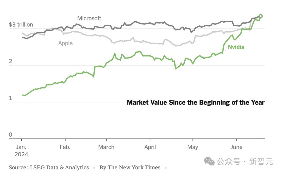Click the 0 y-axis label
This screenshot has width=282, height=173.
(10, 135)
